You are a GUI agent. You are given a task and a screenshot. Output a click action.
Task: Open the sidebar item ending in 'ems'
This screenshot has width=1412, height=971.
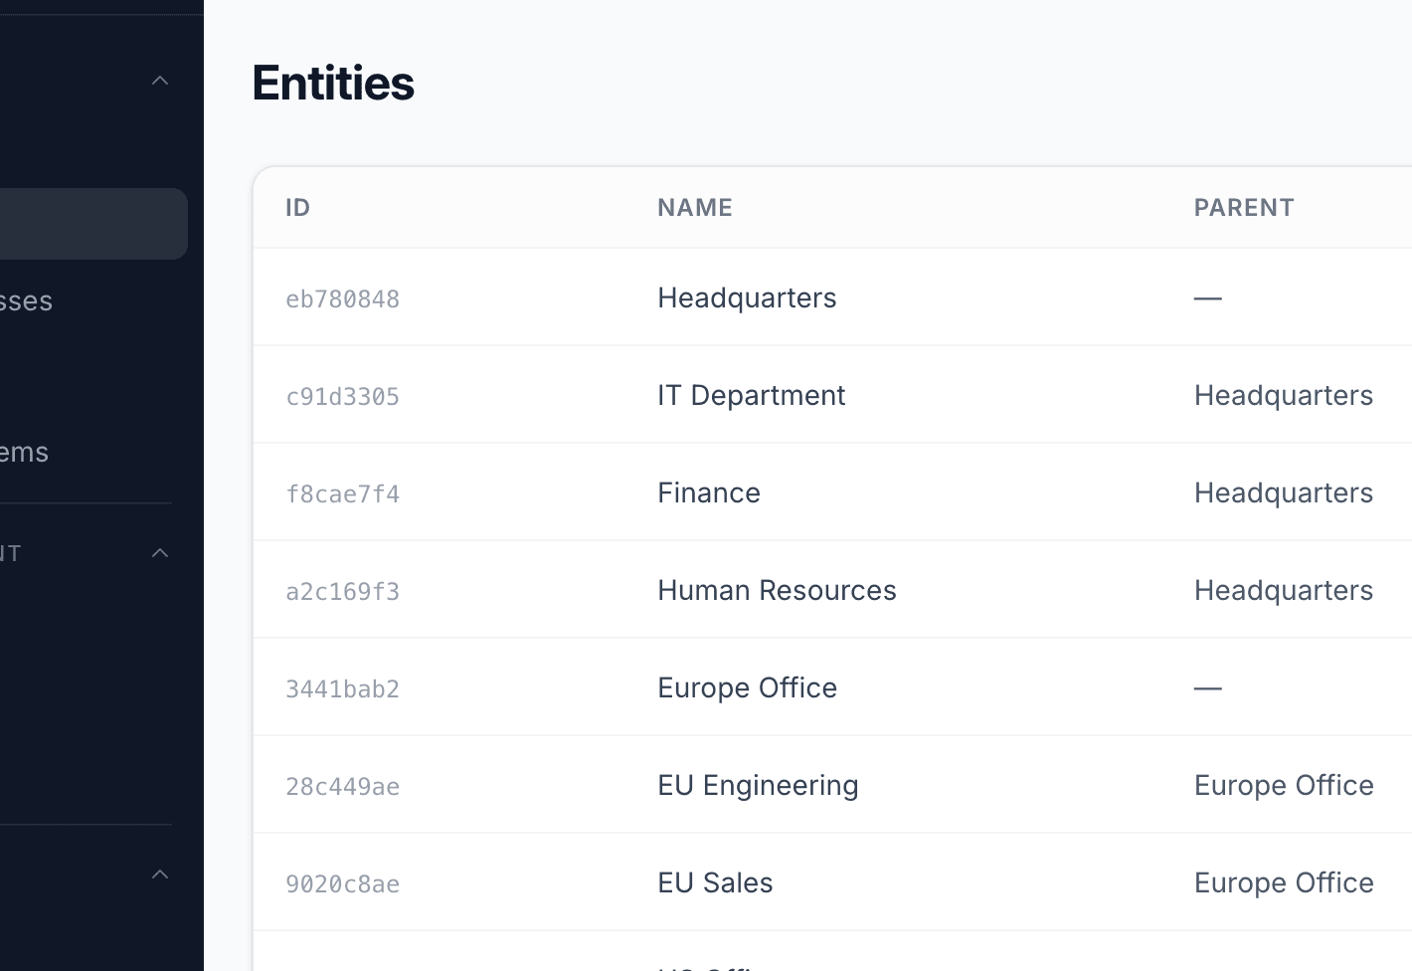pyautogui.click(x=24, y=452)
